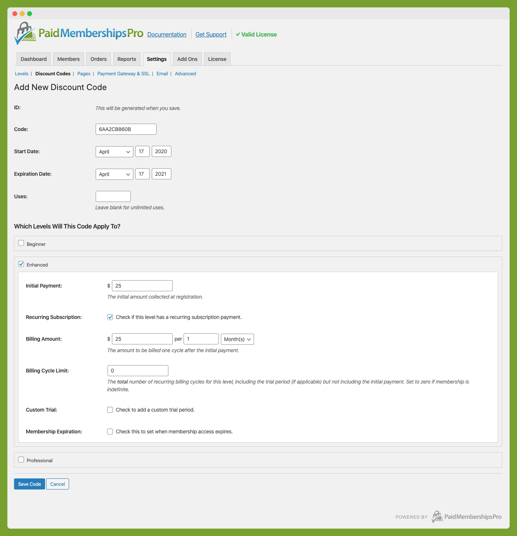Go to the Add Ons tab
Image resolution: width=517 pixels, height=536 pixels.
coord(187,59)
